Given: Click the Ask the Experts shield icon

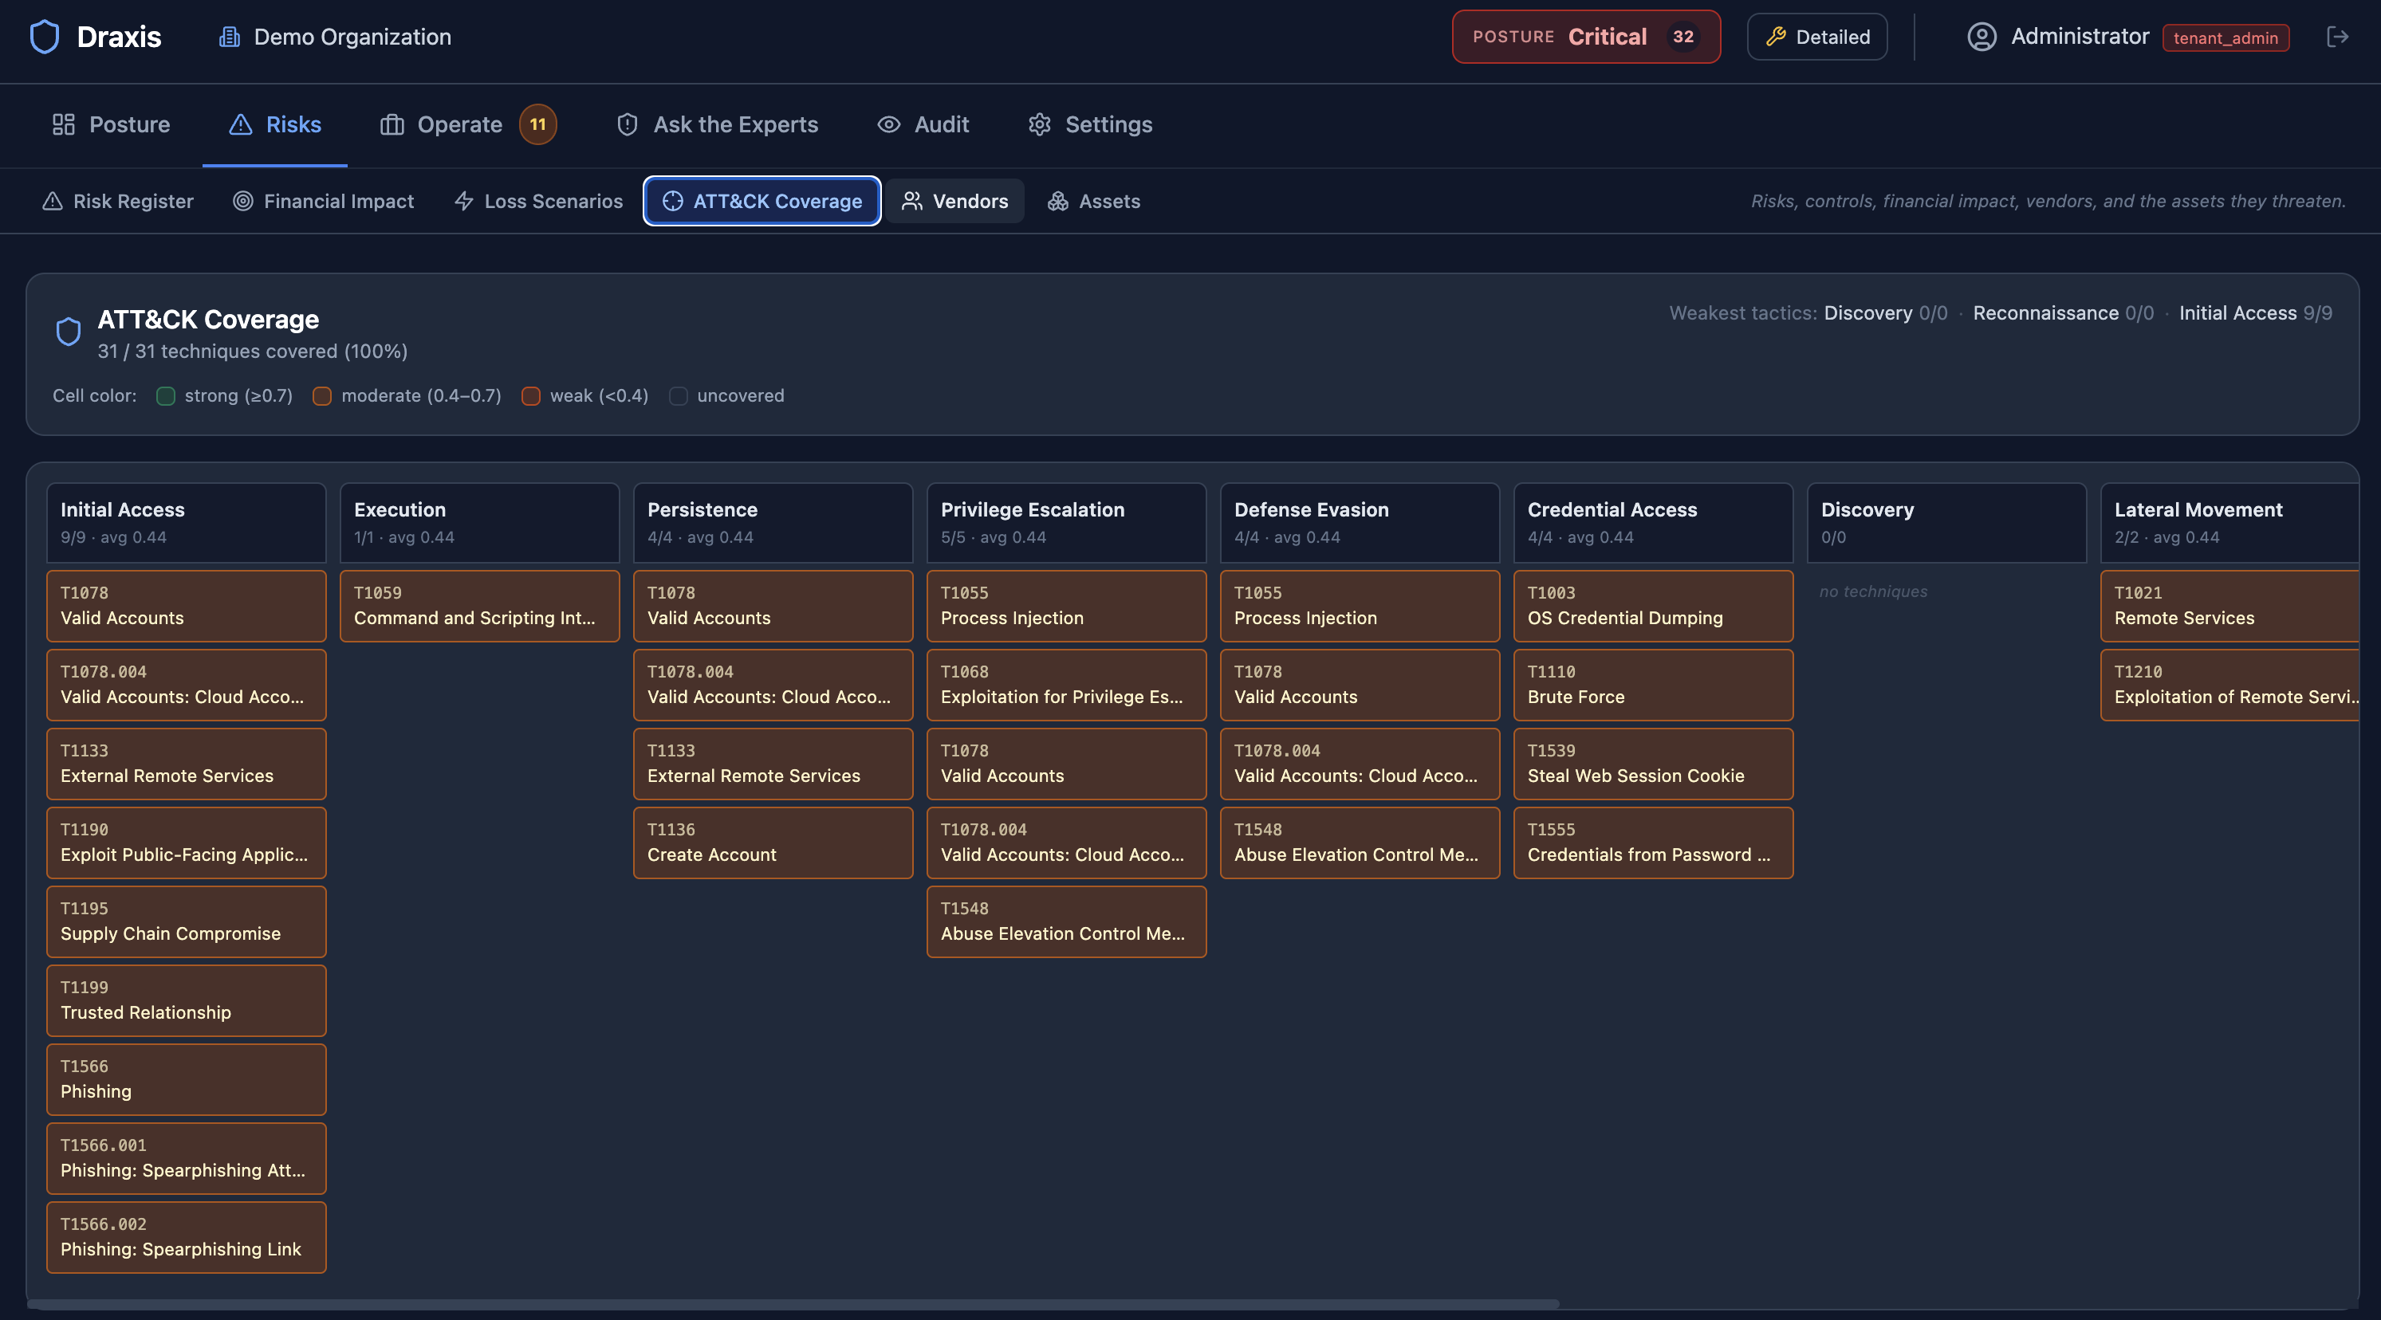Looking at the screenshot, I should pos(628,124).
